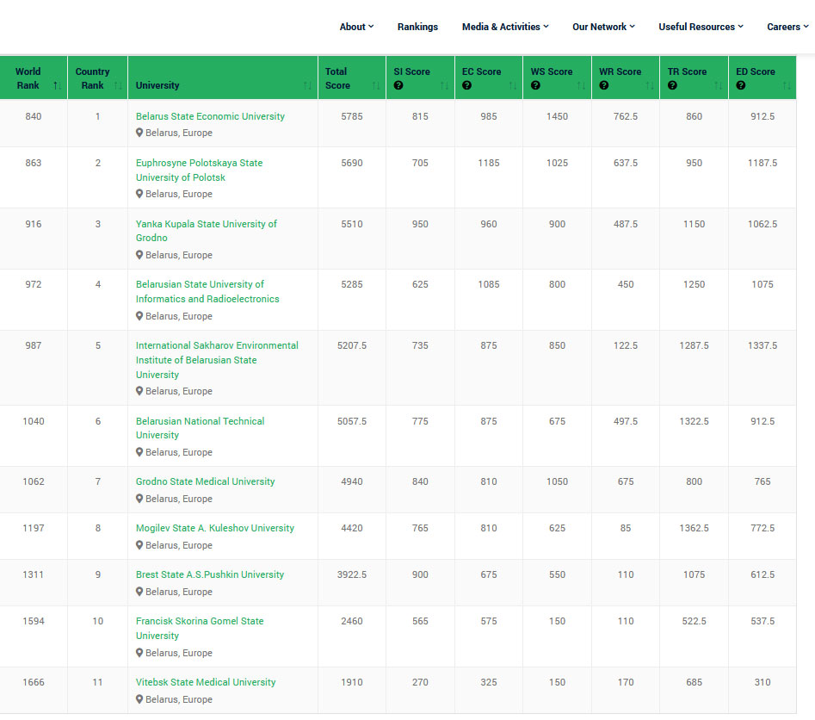Sort table by Country Rank header

pyautogui.click(x=92, y=78)
